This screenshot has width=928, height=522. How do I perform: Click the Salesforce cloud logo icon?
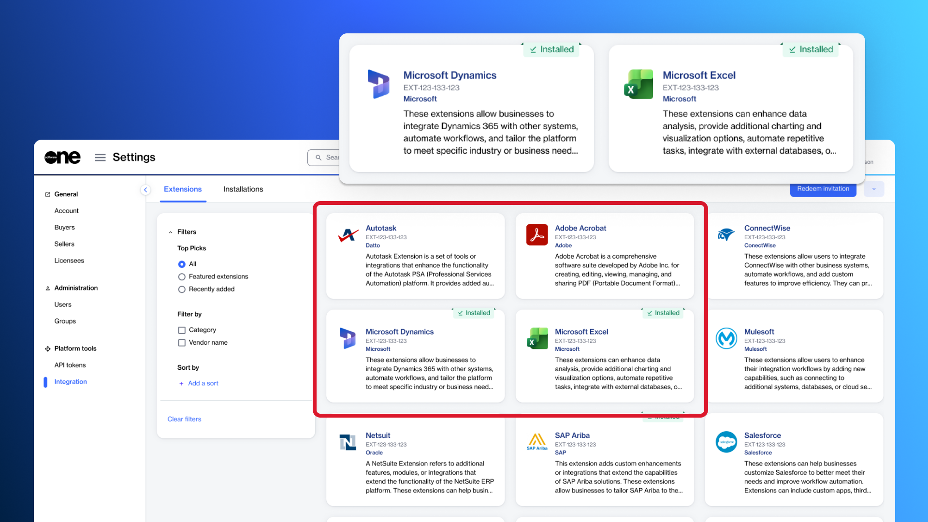pos(726,442)
